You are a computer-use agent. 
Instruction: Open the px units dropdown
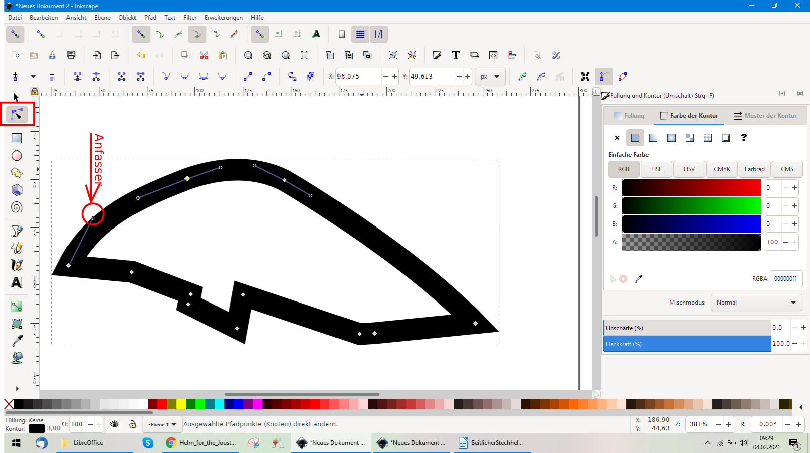coord(490,77)
